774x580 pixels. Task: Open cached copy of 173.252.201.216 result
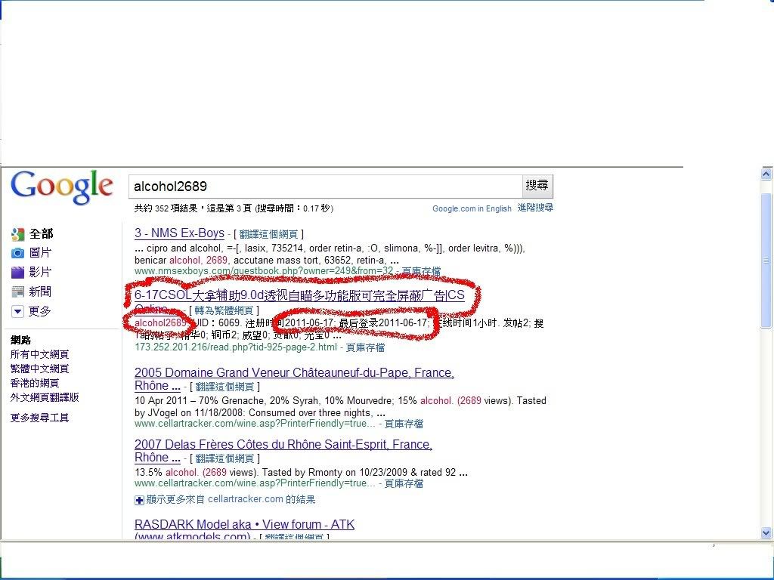click(x=365, y=347)
